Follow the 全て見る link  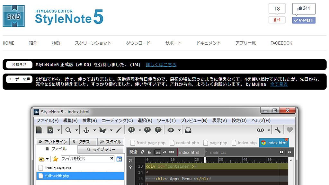point(279,84)
